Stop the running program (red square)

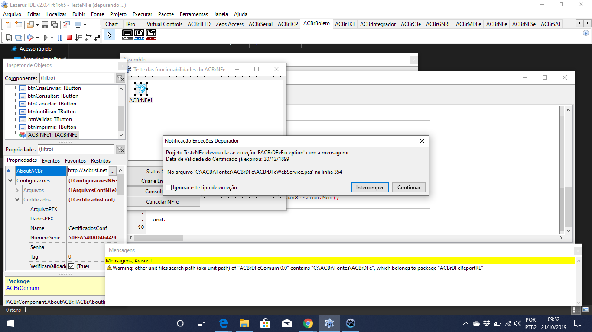click(x=69, y=38)
